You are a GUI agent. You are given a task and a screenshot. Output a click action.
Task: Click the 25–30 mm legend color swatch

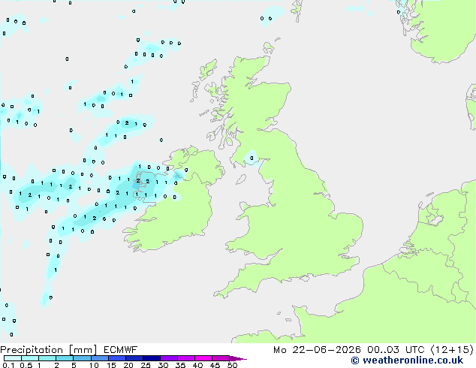152,358
